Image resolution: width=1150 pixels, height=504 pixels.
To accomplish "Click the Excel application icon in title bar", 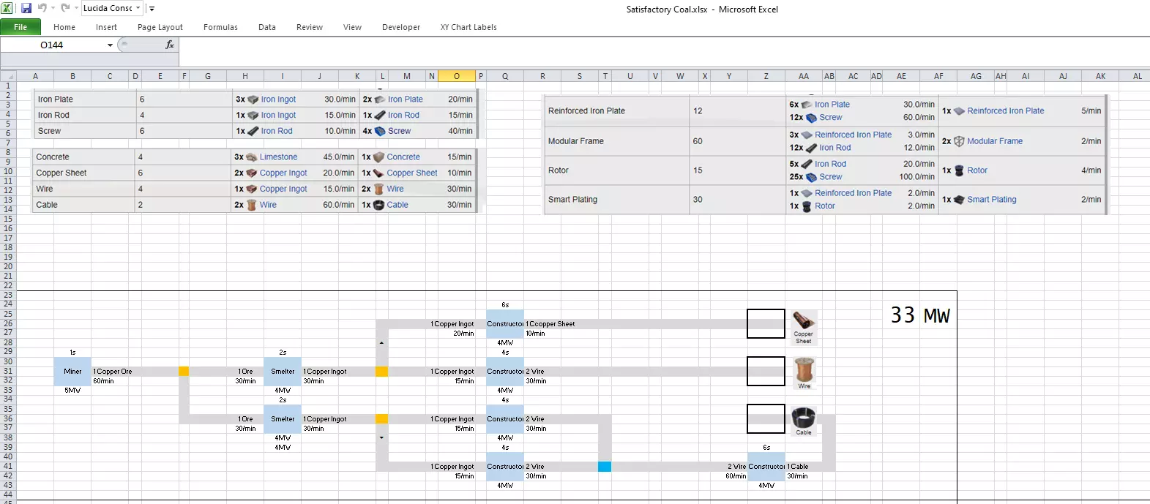I will click(7, 8).
